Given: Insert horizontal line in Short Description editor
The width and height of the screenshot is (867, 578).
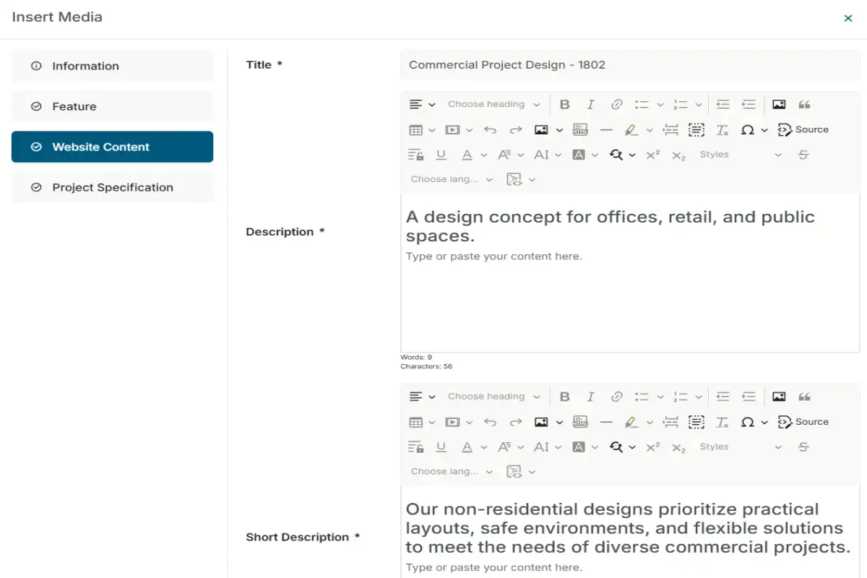Looking at the screenshot, I should (x=605, y=422).
